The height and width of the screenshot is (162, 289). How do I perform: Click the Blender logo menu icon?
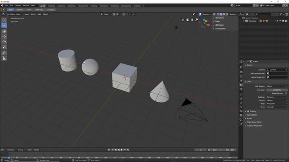[x=2, y=5]
